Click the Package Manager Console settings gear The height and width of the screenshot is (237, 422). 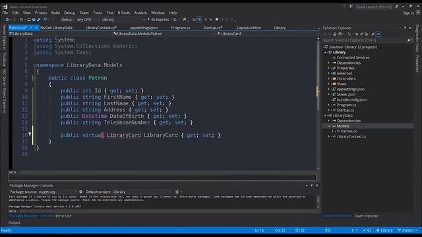(x=80, y=192)
